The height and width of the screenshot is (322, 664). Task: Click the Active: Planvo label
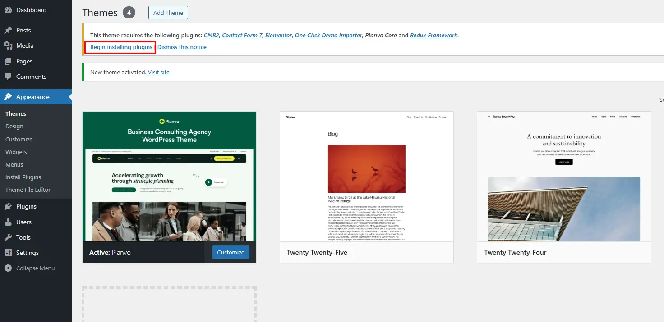tap(110, 253)
